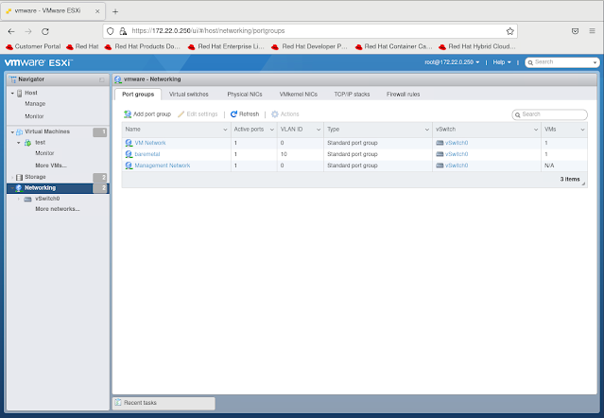The height and width of the screenshot is (418, 604).
Task: Click the vSwitch0 icon in Navigator tree
Action: [27, 199]
